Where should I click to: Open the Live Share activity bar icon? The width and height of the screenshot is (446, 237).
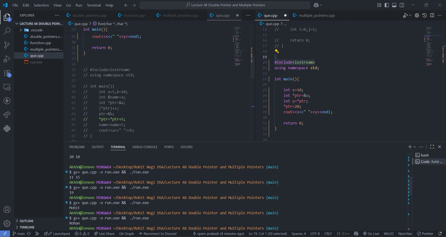click(x=7, y=115)
